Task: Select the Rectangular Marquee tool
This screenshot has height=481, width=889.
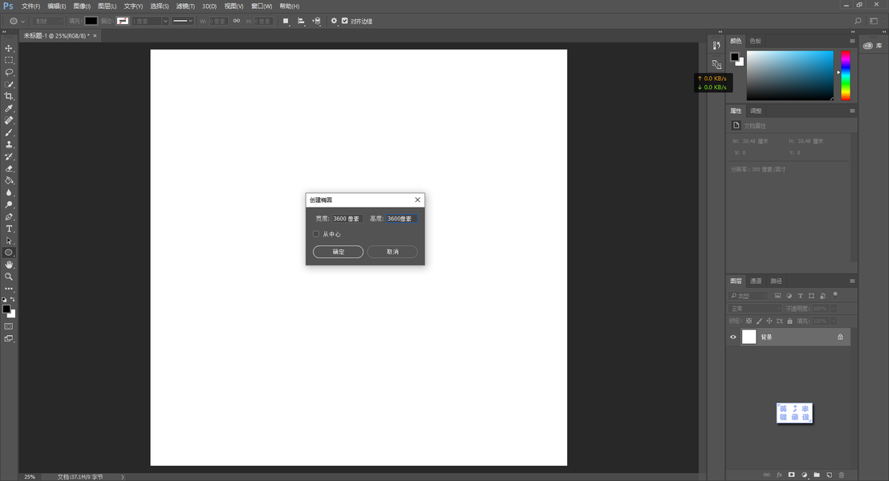Action: click(9, 60)
